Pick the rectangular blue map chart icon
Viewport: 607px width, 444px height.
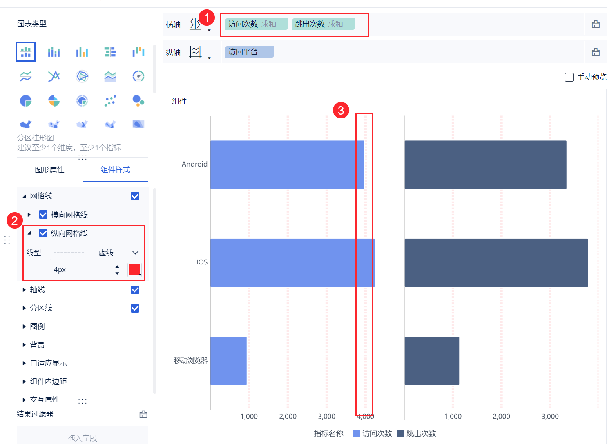click(138, 124)
